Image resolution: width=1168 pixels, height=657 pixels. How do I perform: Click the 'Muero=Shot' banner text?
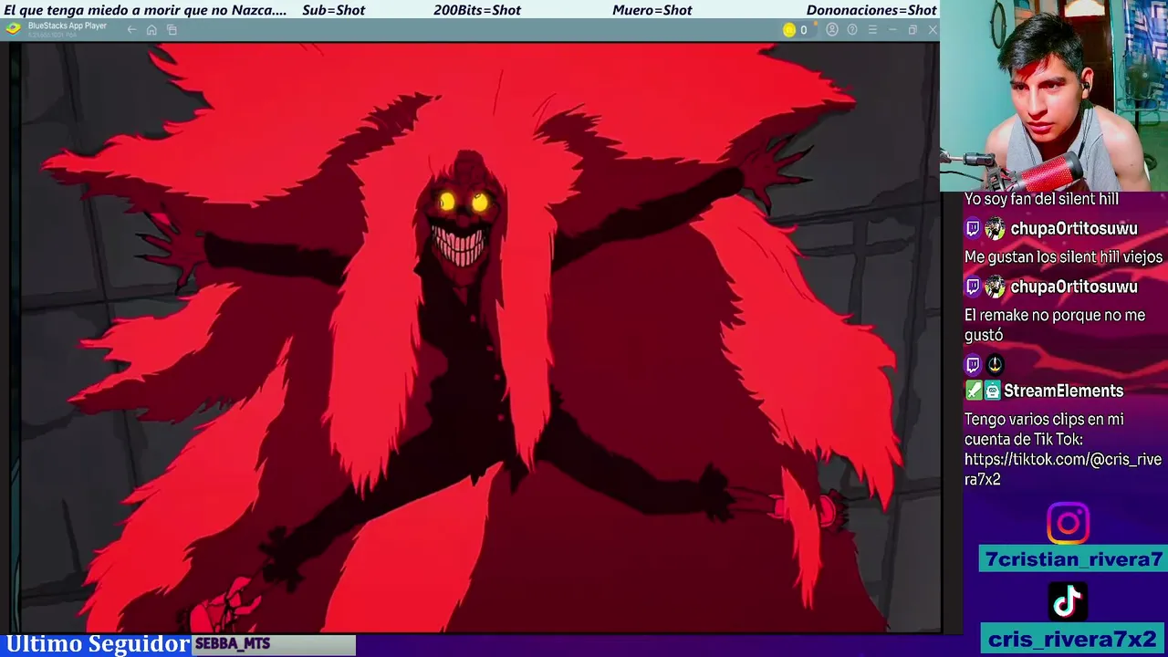(652, 10)
